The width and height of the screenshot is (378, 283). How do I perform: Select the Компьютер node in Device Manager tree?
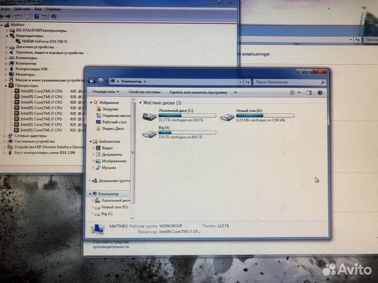point(26,63)
